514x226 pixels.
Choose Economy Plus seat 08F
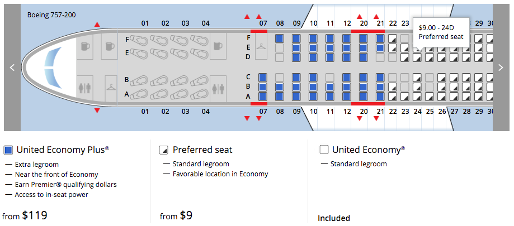pos(280,39)
